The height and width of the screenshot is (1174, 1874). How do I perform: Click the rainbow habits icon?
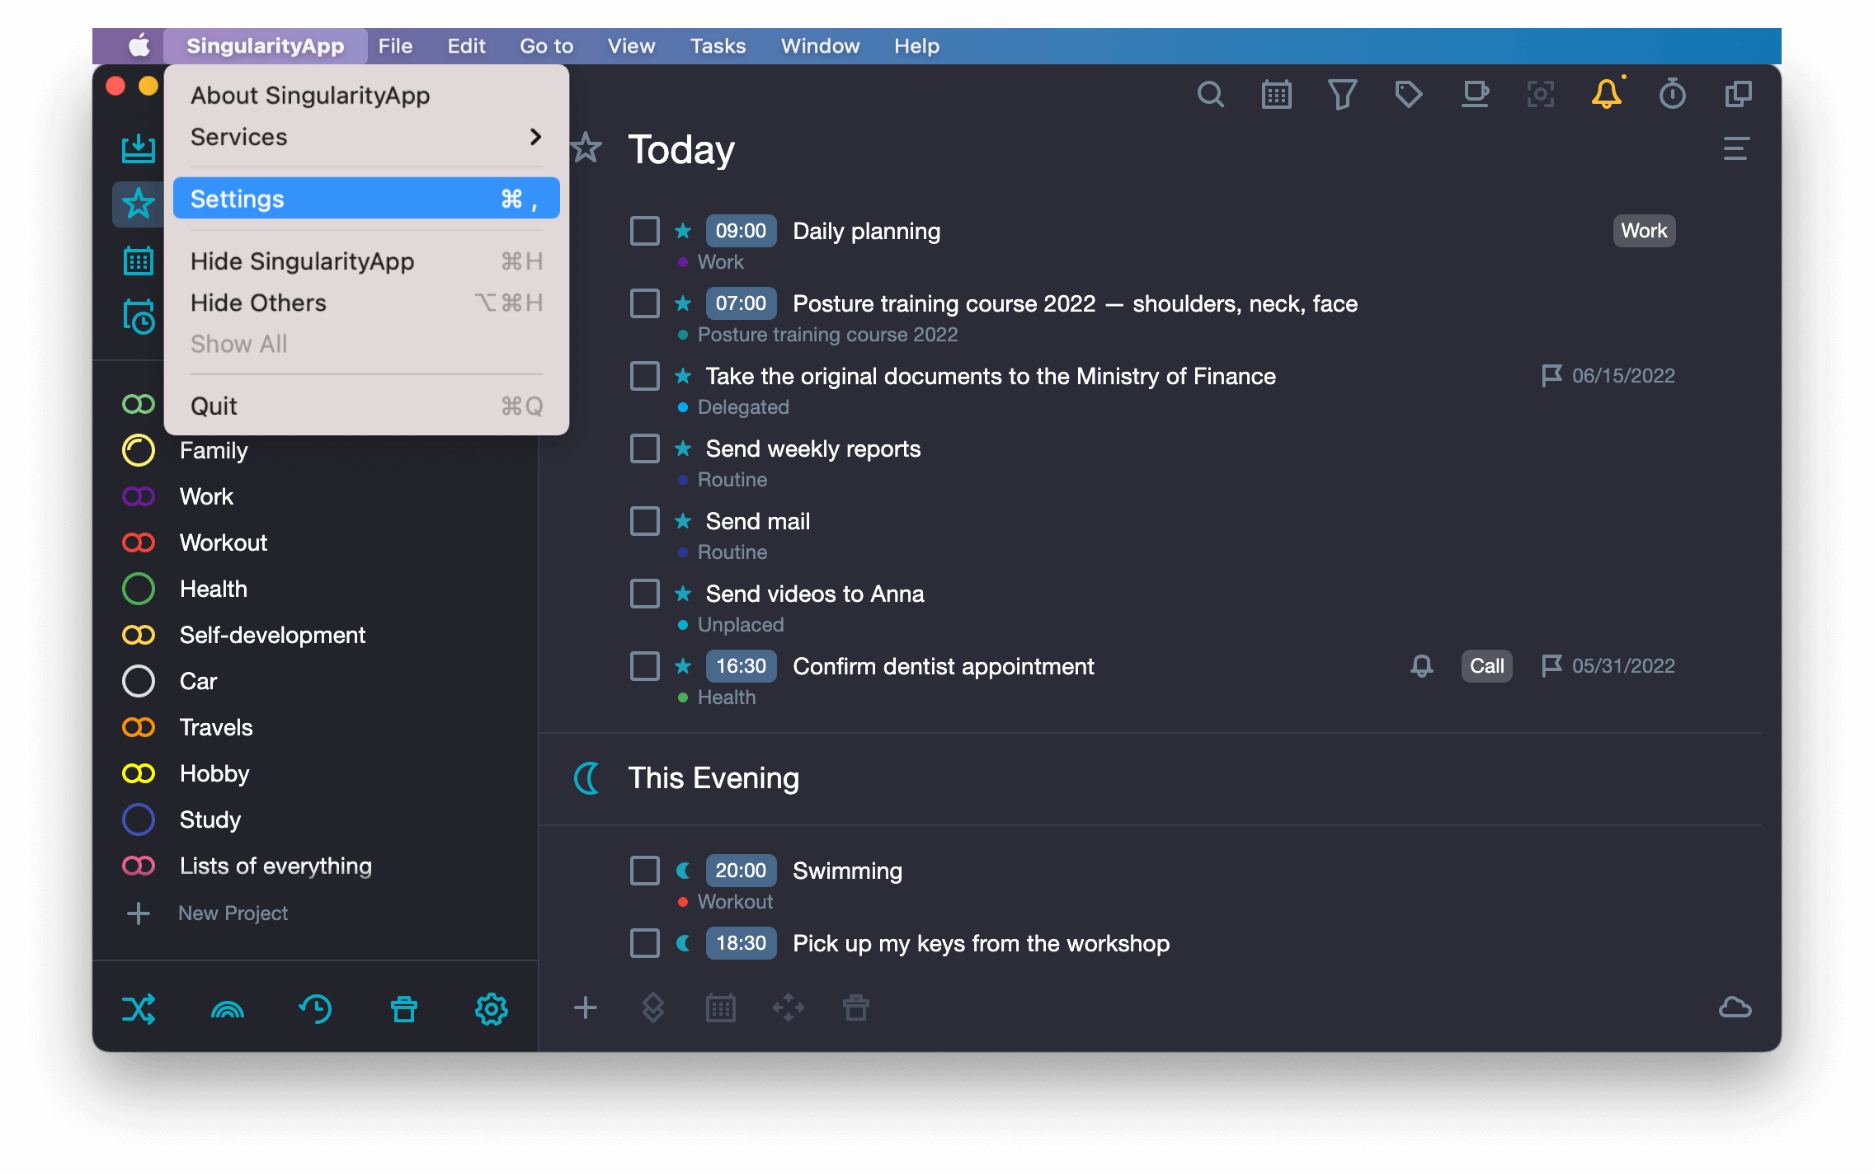tap(228, 1009)
